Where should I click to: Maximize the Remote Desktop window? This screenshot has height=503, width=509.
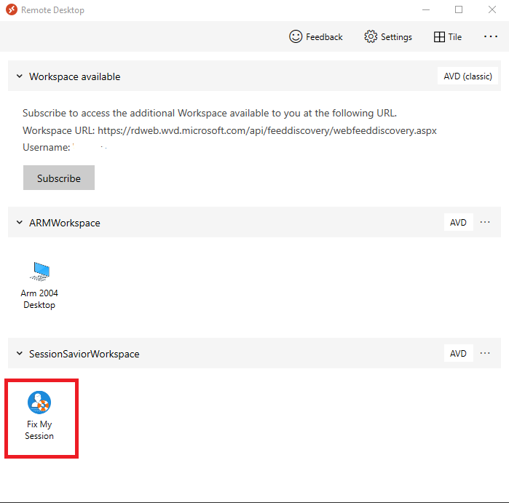point(459,10)
